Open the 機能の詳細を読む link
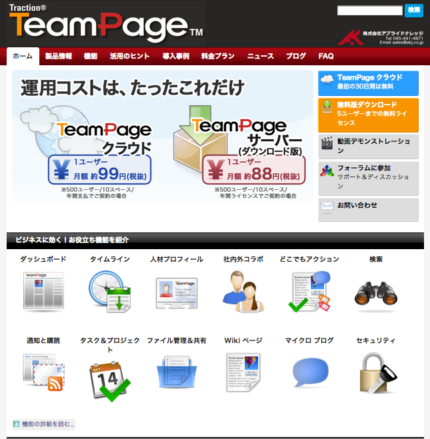The height and width of the screenshot is (439, 430). pyautogui.click(x=44, y=424)
